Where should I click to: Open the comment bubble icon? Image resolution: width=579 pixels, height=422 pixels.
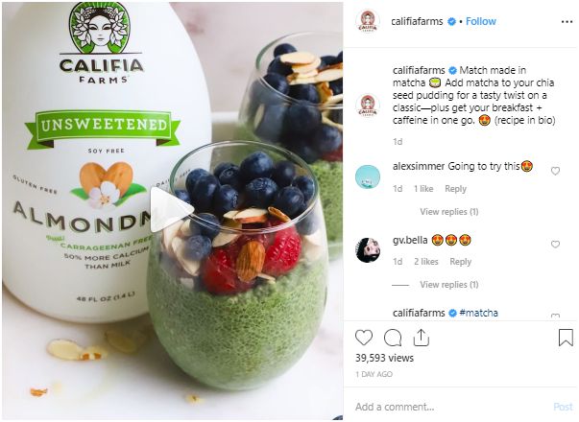pos(393,338)
